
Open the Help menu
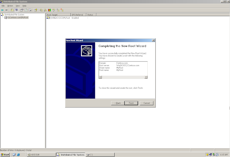pos(24,6)
